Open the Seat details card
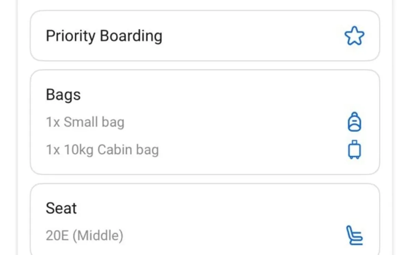The width and height of the screenshot is (410, 255). point(205,220)
